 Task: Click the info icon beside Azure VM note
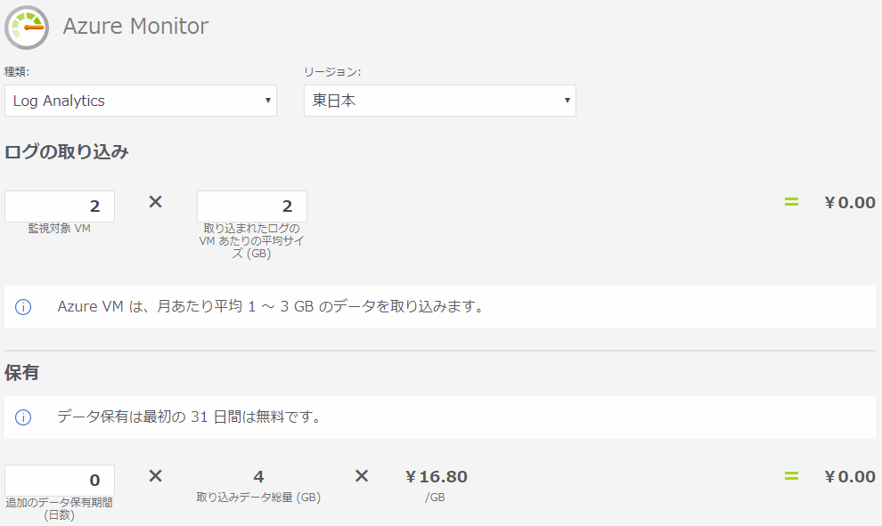[23, 307]
